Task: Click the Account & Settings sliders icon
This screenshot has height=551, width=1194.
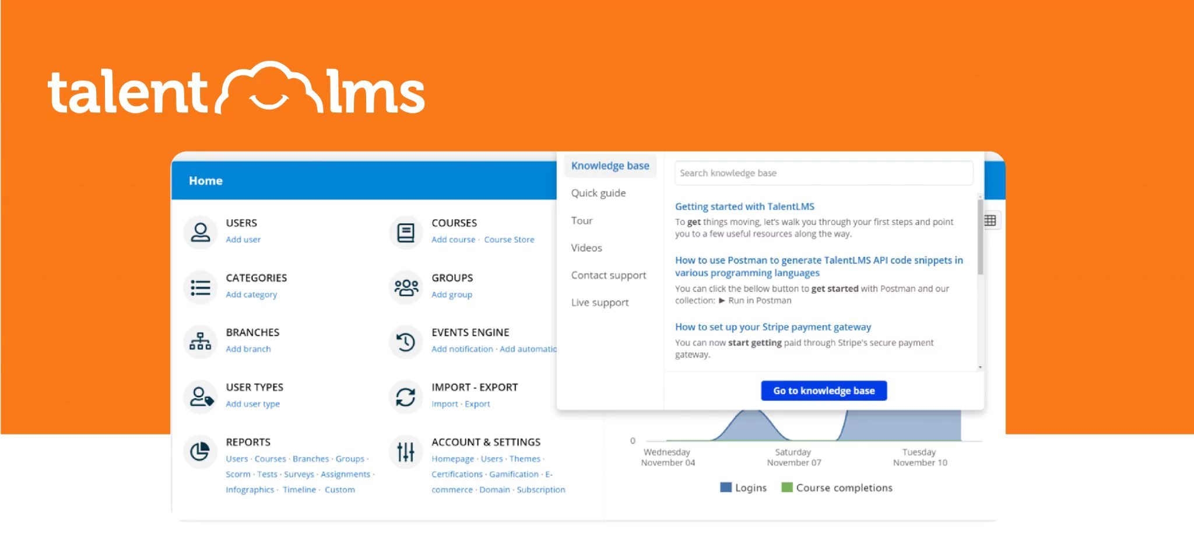Action: (406, 451)
